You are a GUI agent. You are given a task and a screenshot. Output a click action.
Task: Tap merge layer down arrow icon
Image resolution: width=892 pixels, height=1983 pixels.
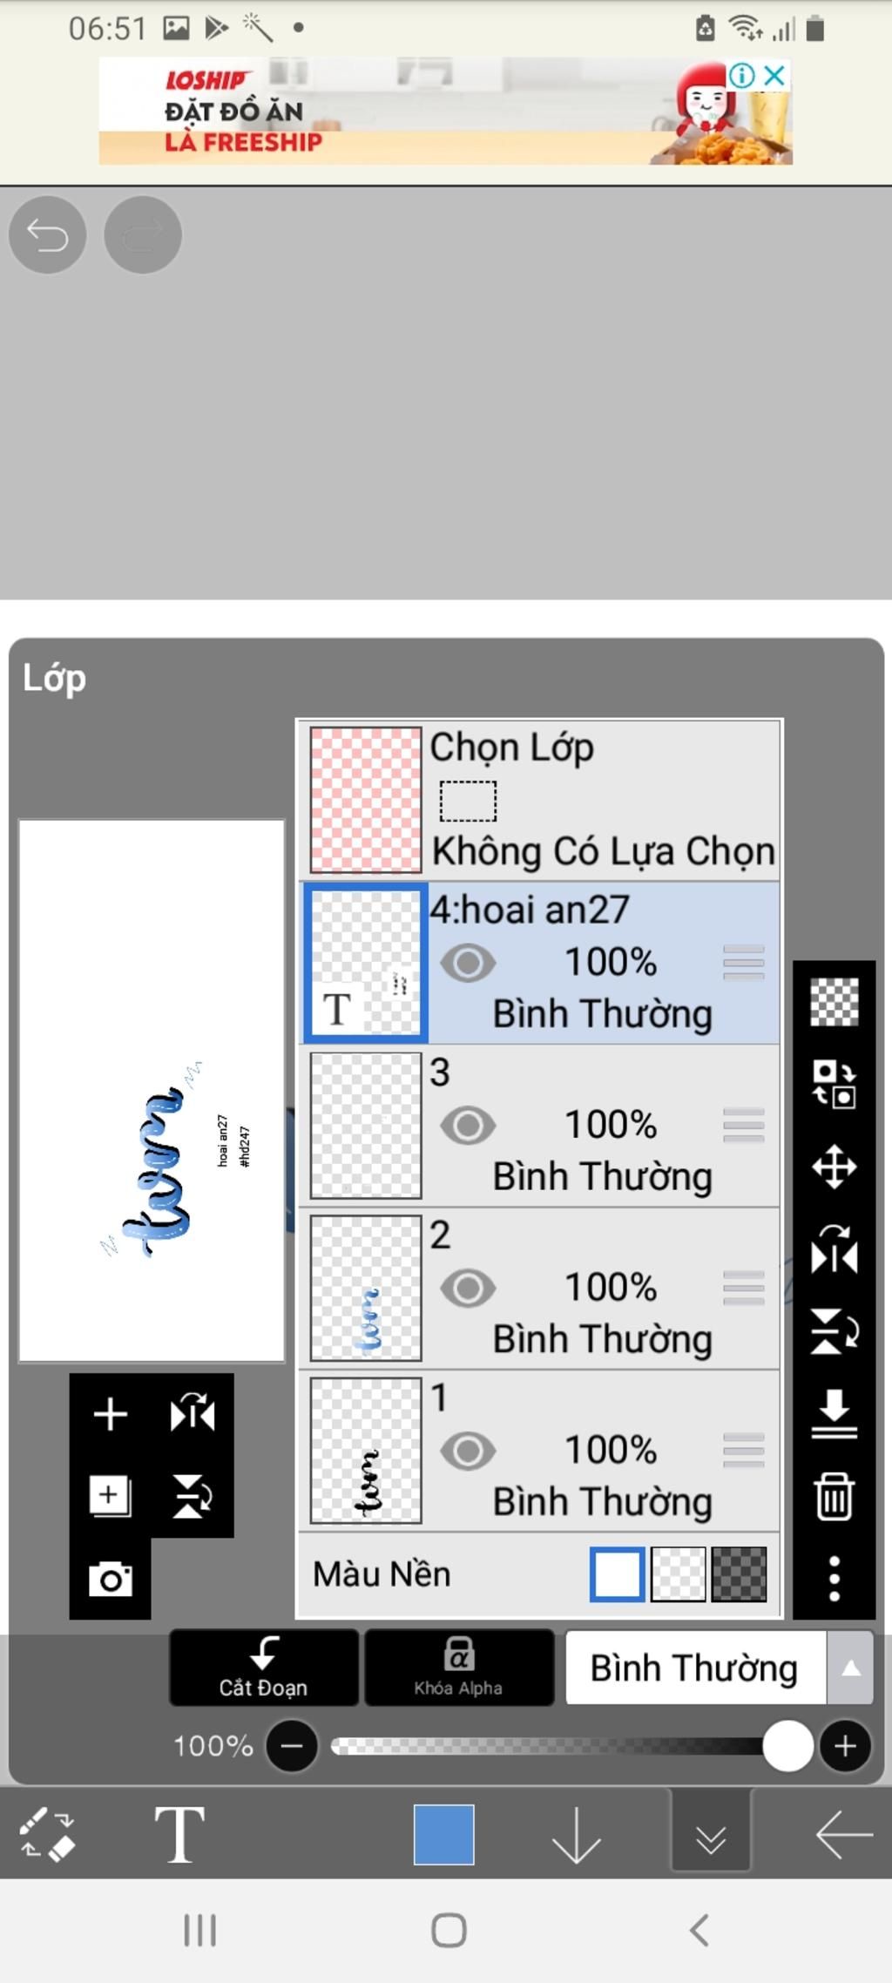coord(834,1413)
